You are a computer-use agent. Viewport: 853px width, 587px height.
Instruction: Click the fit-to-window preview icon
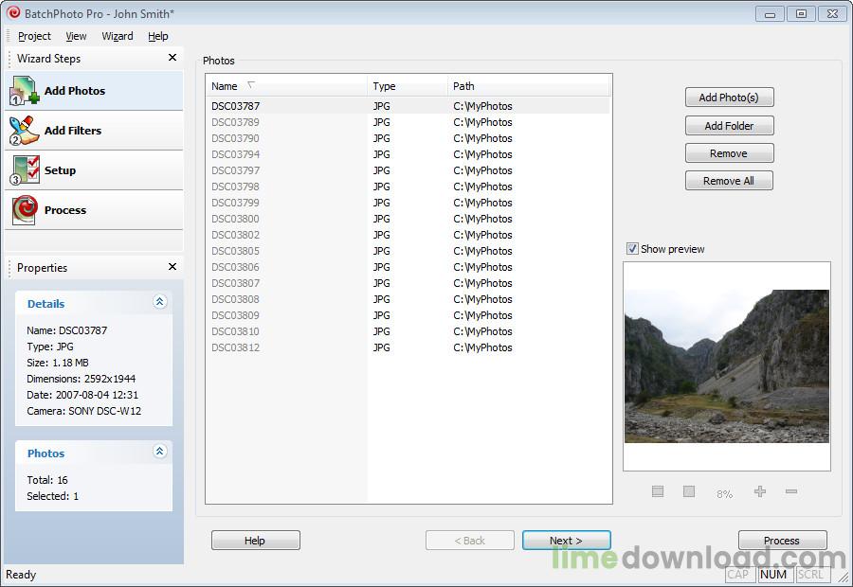click(x=658, y=491)
